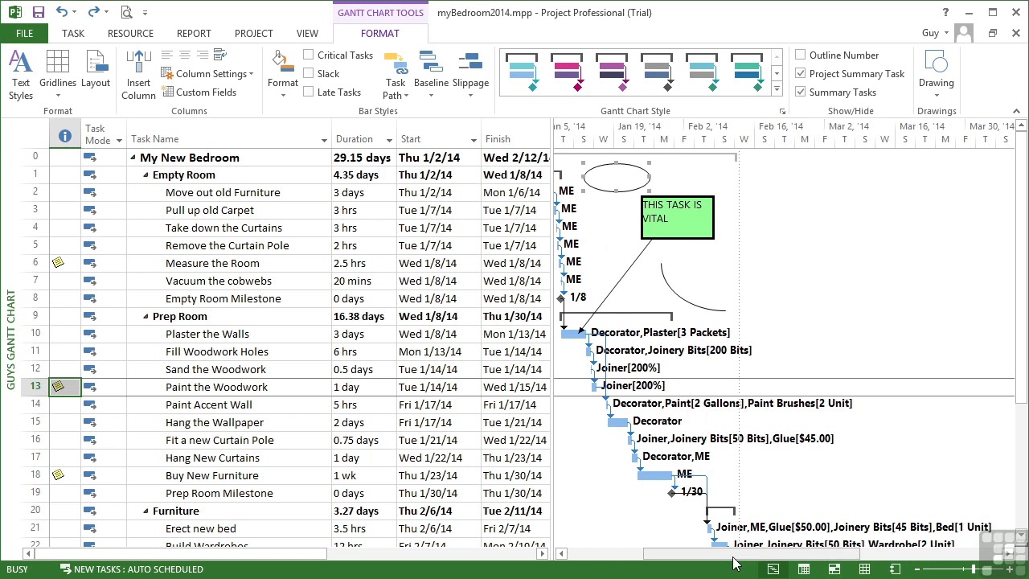Align column text center

pyautogui.click(x=185, y=55)
